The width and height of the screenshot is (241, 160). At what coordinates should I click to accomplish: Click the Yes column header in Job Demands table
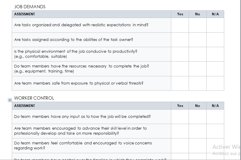180,14
